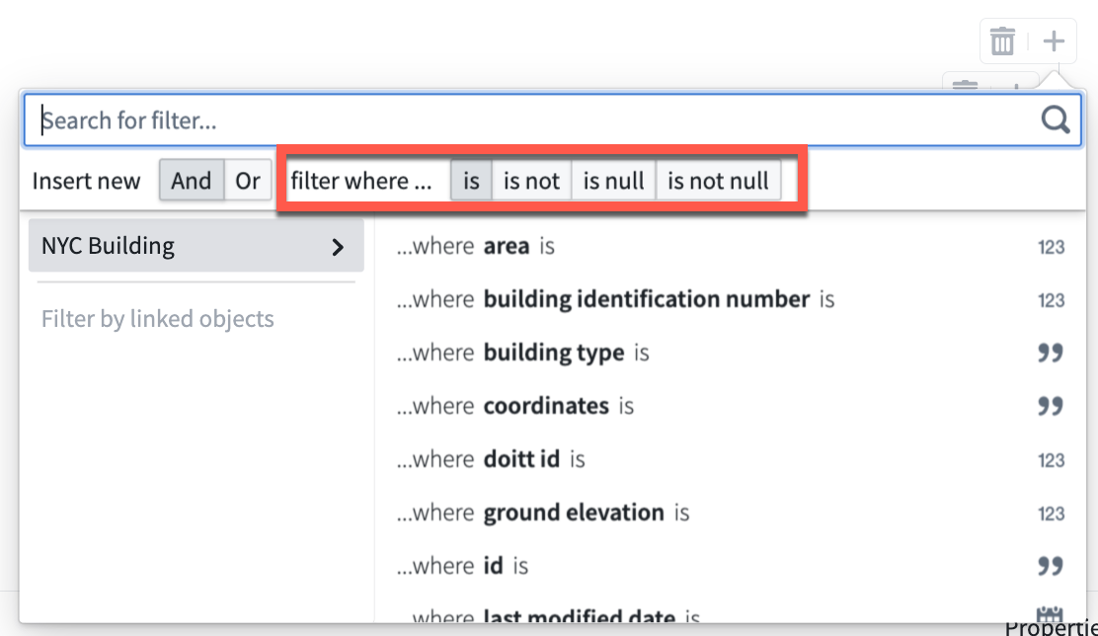Click the quote icon beside coordinates row
The image size is (1098, 636).
[x=1051, y=406]
